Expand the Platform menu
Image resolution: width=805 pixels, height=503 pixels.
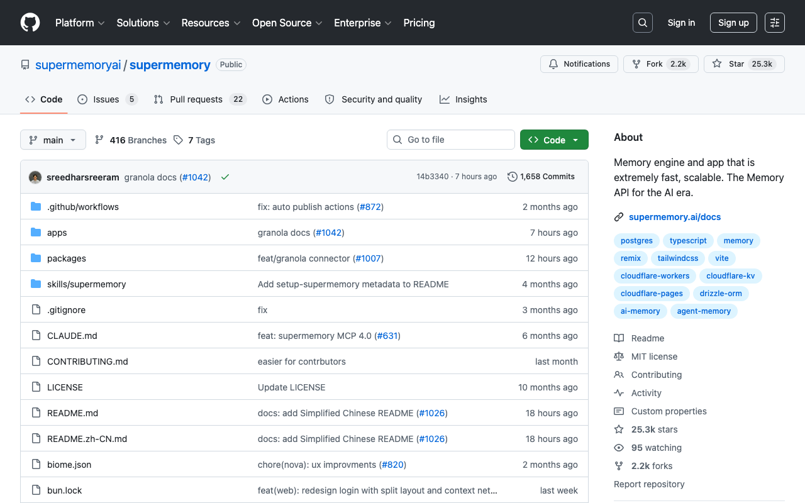[x=80, y=23]
